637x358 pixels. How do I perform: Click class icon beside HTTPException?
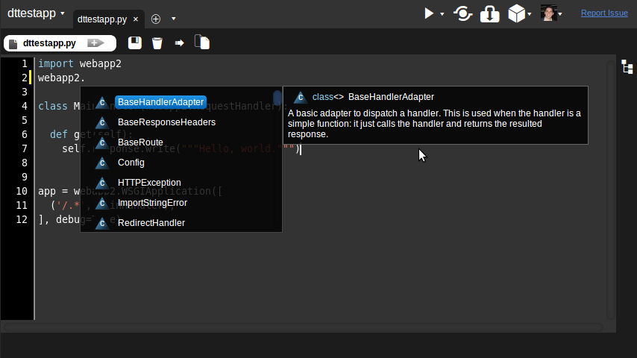102,183
